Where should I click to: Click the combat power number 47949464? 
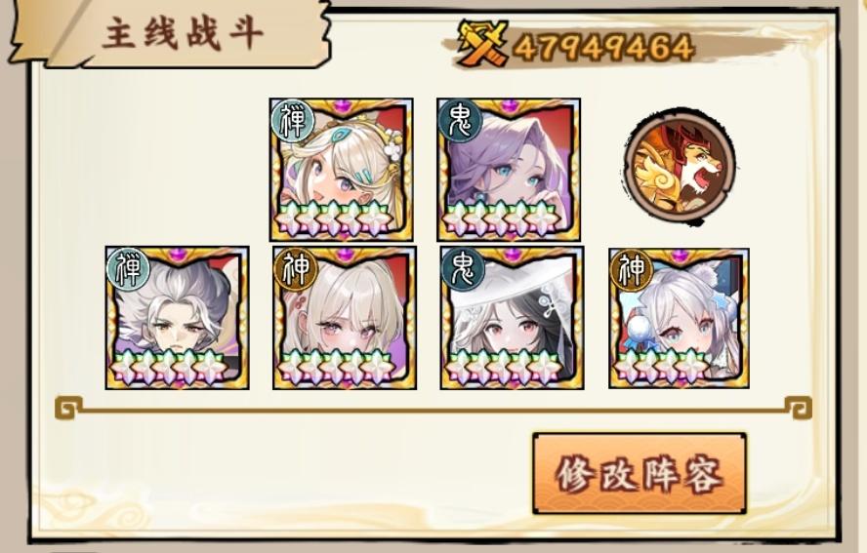pos(603,48)
